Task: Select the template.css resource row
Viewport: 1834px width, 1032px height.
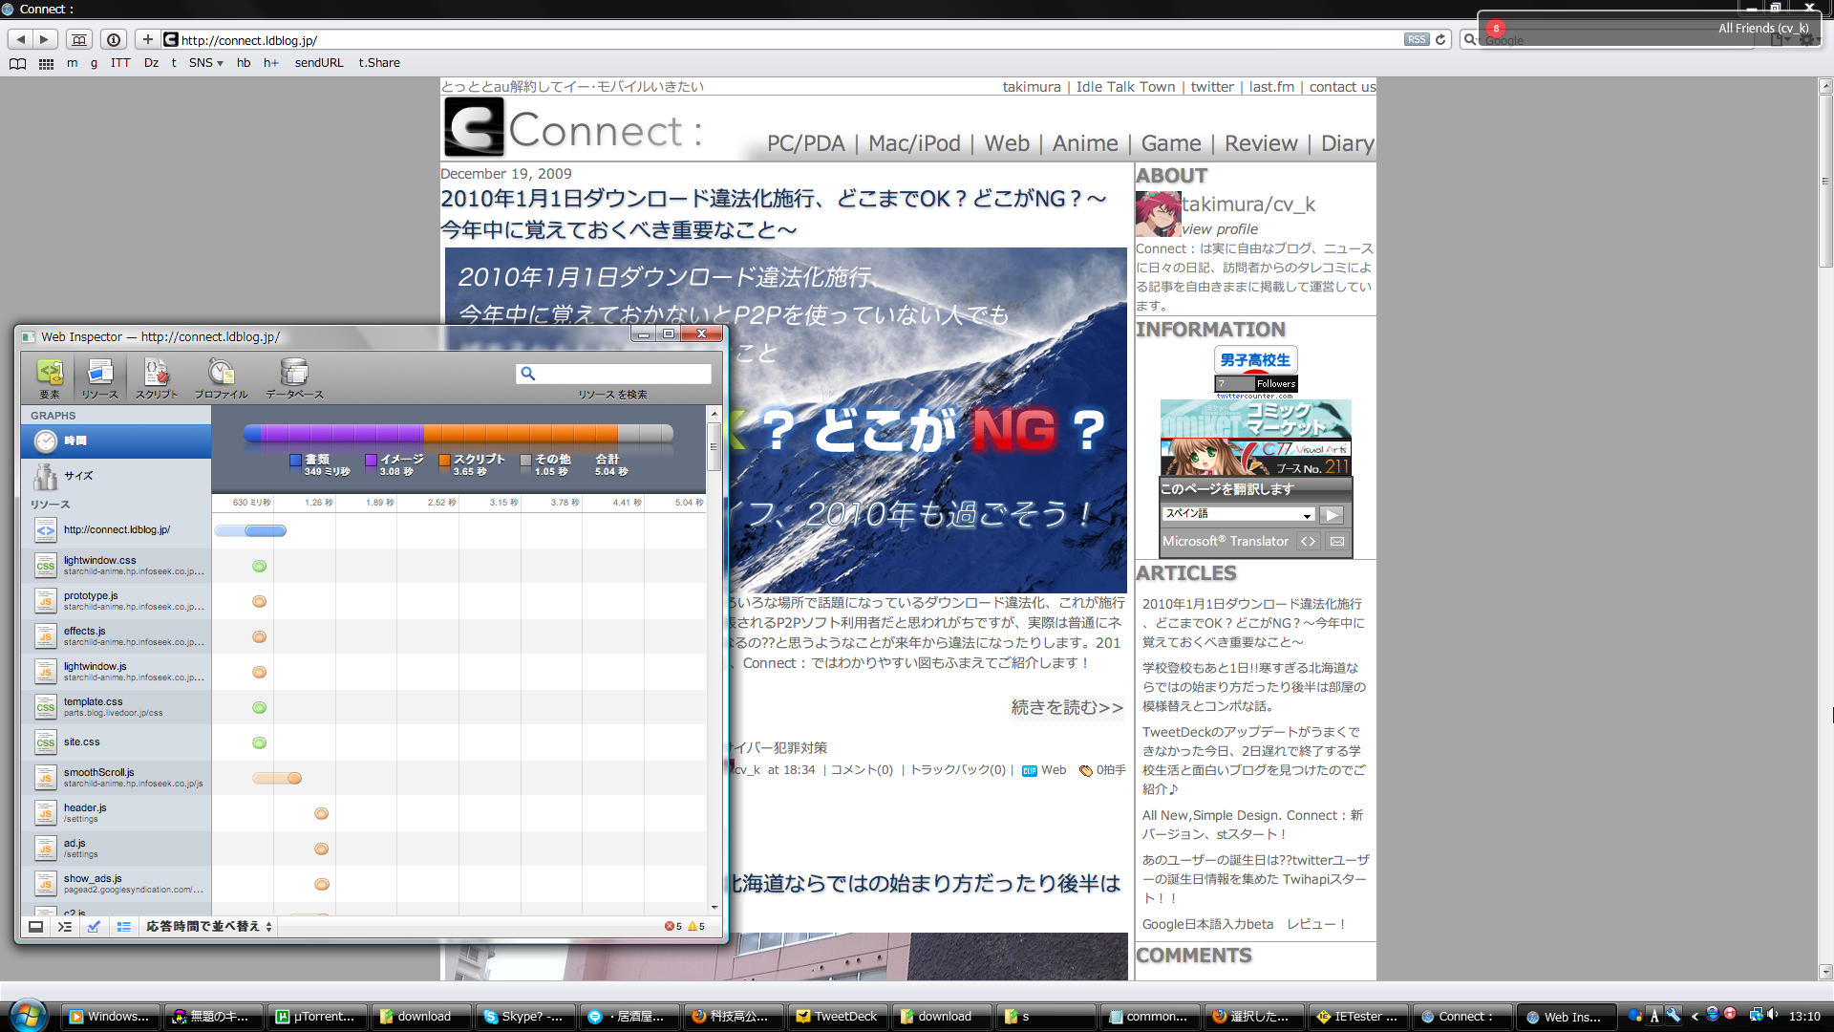Action: coord(116,707)
